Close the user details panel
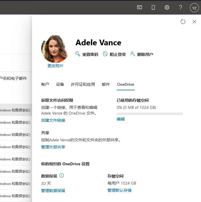This screenshot has height=202, width=201. [194, 22]
